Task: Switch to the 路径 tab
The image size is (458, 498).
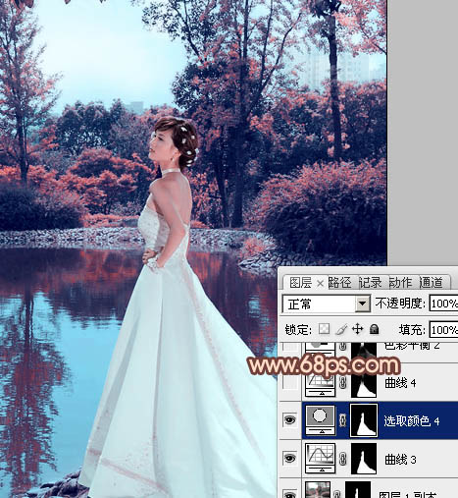Action: coord(339,283)
